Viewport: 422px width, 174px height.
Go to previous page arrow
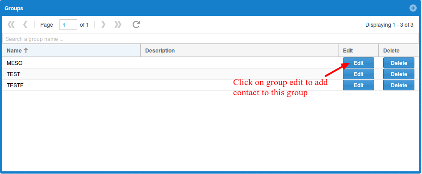point(25,24)
